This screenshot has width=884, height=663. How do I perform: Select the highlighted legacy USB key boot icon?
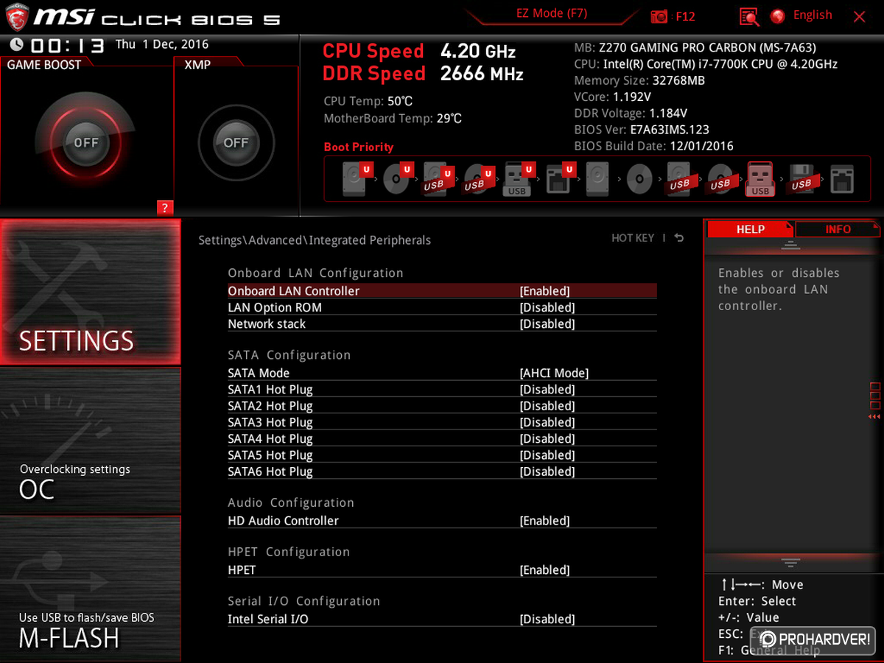tap(760, 179)
